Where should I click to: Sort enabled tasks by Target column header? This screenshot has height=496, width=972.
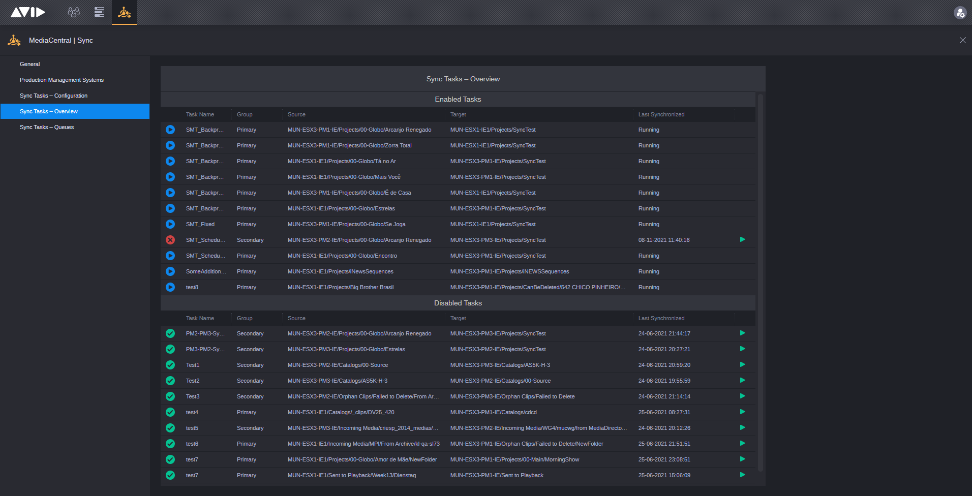click(x=458, y=114)
